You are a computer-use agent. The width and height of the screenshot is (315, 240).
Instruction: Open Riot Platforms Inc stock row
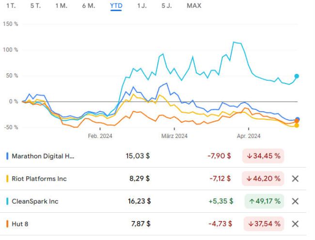tap(153, 179)
